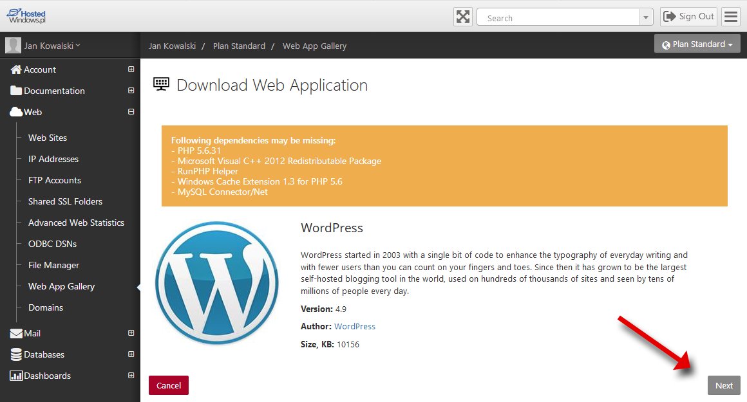The width and height of the screenshot is (747, 402).
Task: Click the Documentation label in sidebar
Action: (x=54, y=91)
